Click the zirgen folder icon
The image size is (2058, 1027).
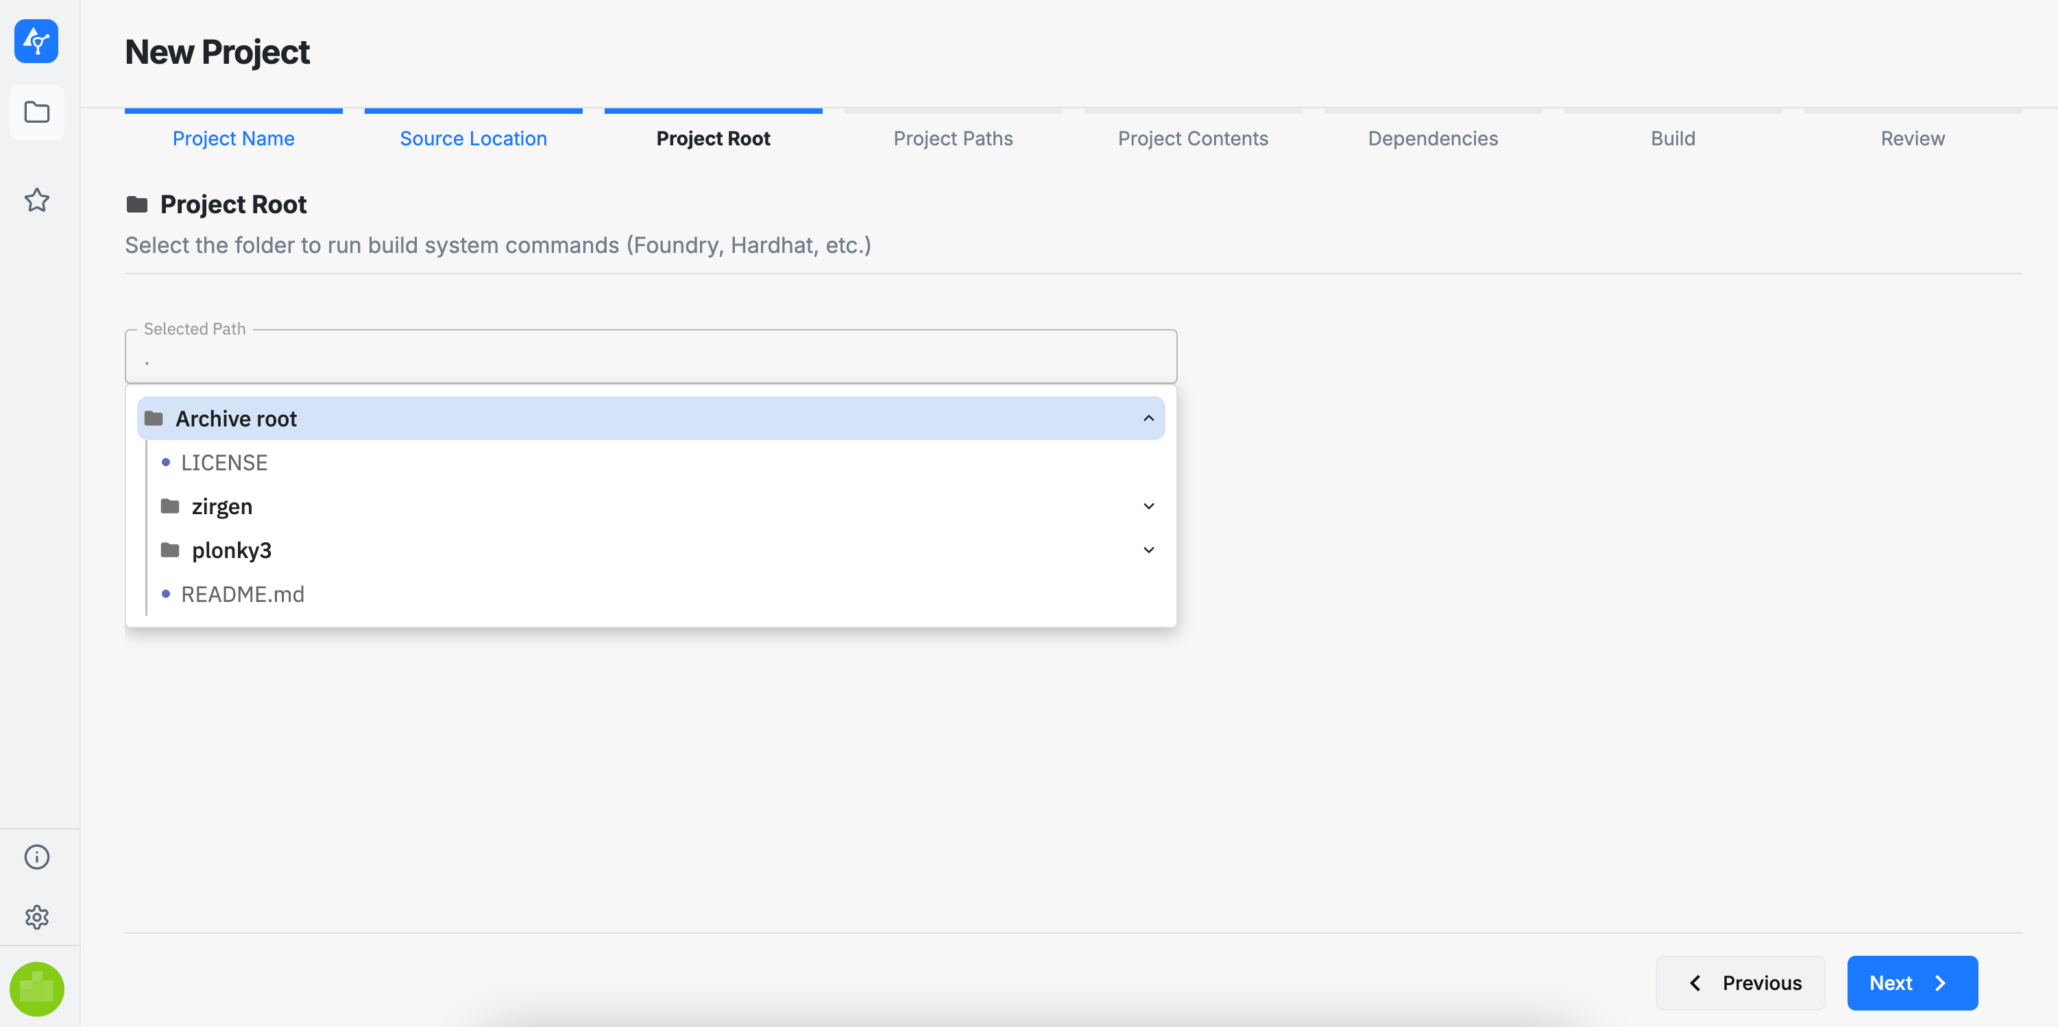click(x=170, y=506)
